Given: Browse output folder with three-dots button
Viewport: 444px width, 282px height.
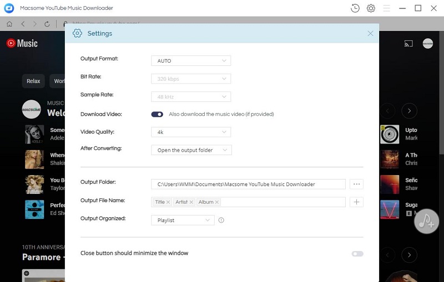Looking at the screenshot, I should pyautogui.click(x=356, y=184).
